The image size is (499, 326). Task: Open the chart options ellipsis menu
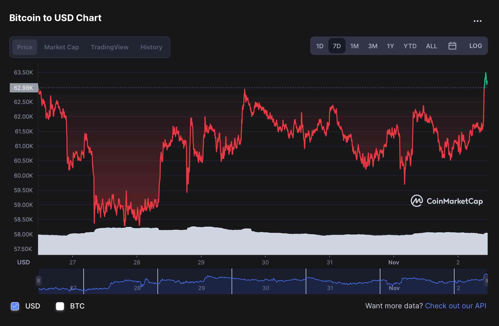click(x=478, y=20)
